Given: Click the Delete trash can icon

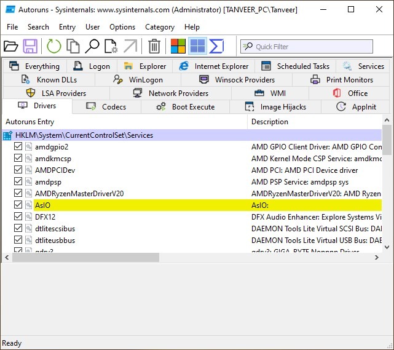Looking at the screenshot, I should [x=154, y=46].
